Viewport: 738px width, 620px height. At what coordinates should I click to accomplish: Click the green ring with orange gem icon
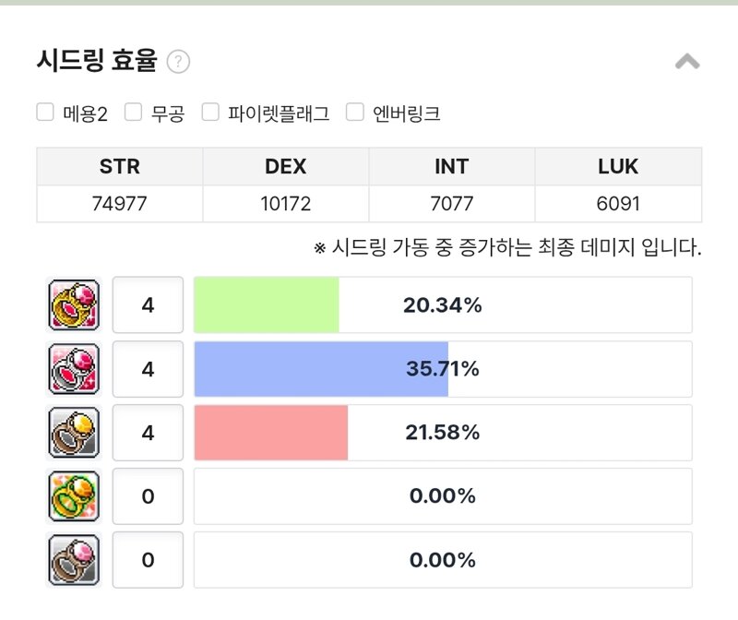click(x=74, y=495)
